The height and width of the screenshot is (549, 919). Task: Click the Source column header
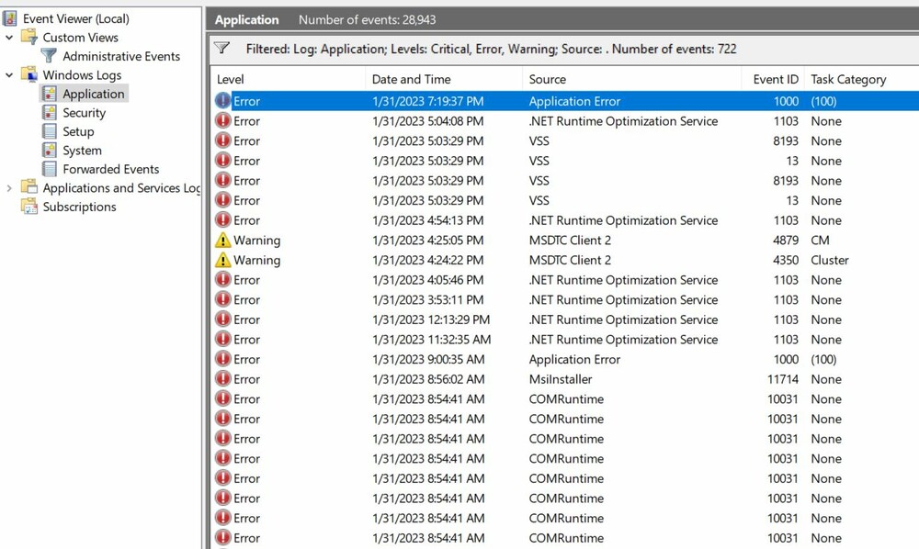548,79
